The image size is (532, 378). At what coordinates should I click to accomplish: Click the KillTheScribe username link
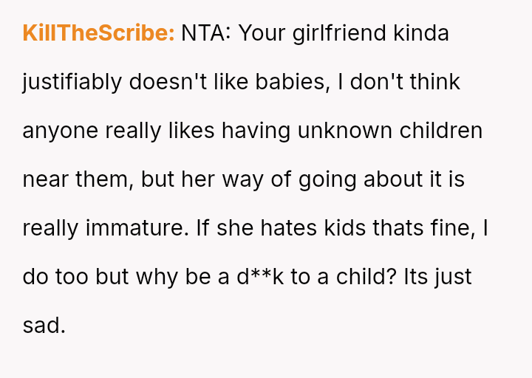tap(98, 33)
